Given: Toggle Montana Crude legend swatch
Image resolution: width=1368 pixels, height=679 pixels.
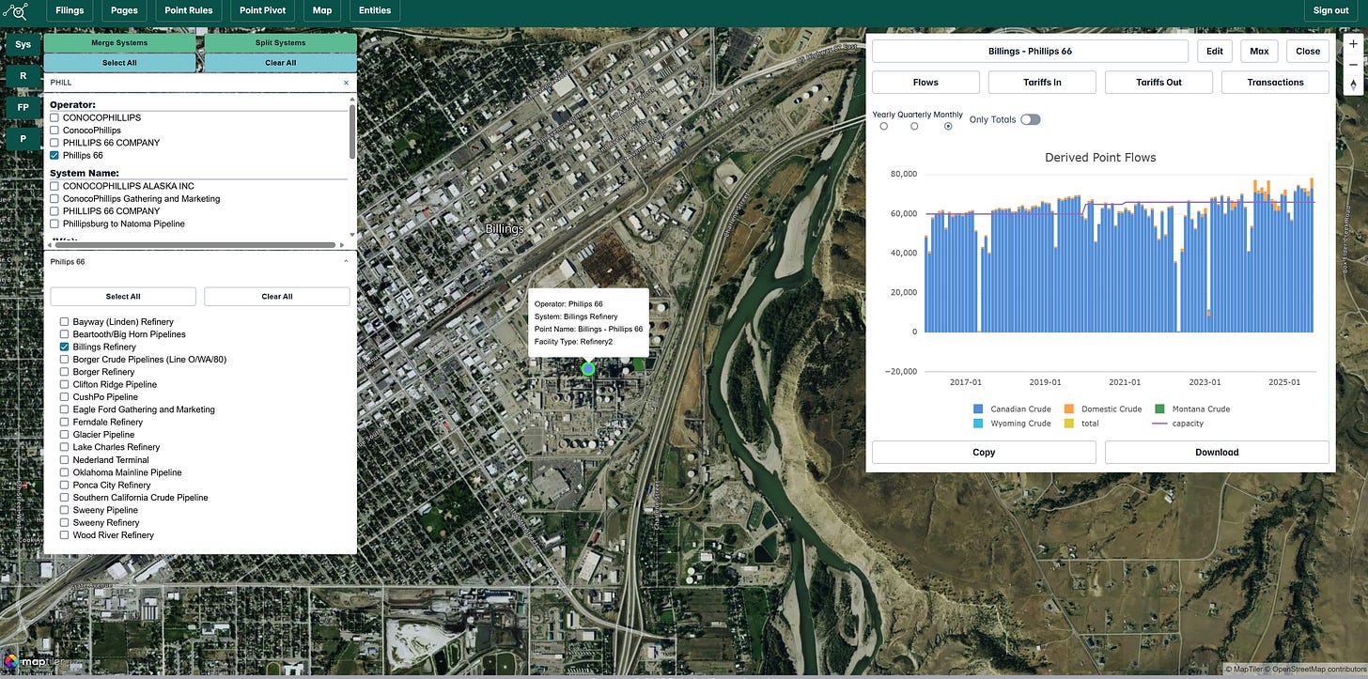Looking at the screenshot, I should pos(1159,409).
